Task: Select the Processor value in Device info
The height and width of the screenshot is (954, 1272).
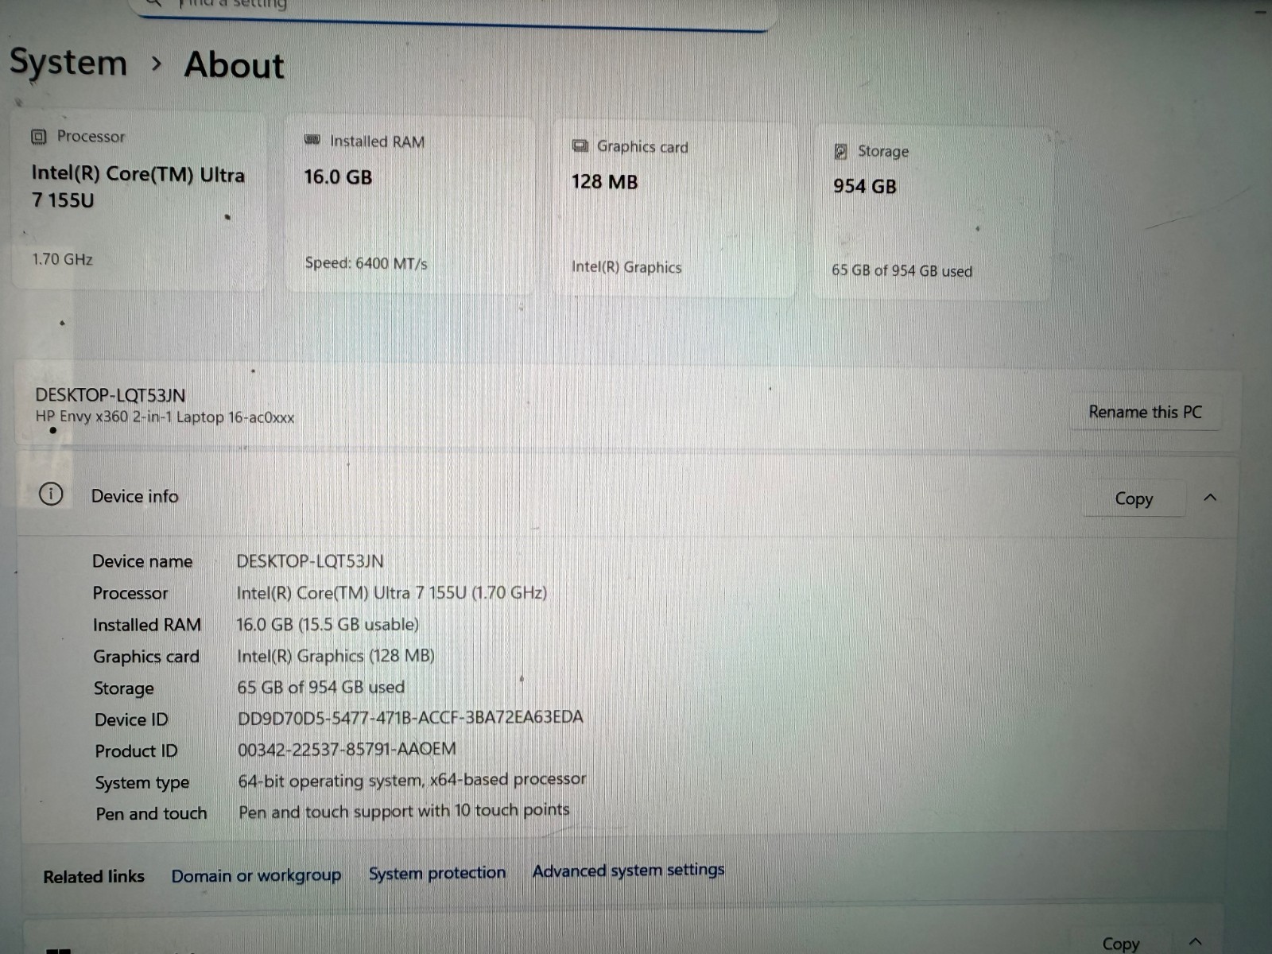Action: pyautogui.click(x=392, y=593)
